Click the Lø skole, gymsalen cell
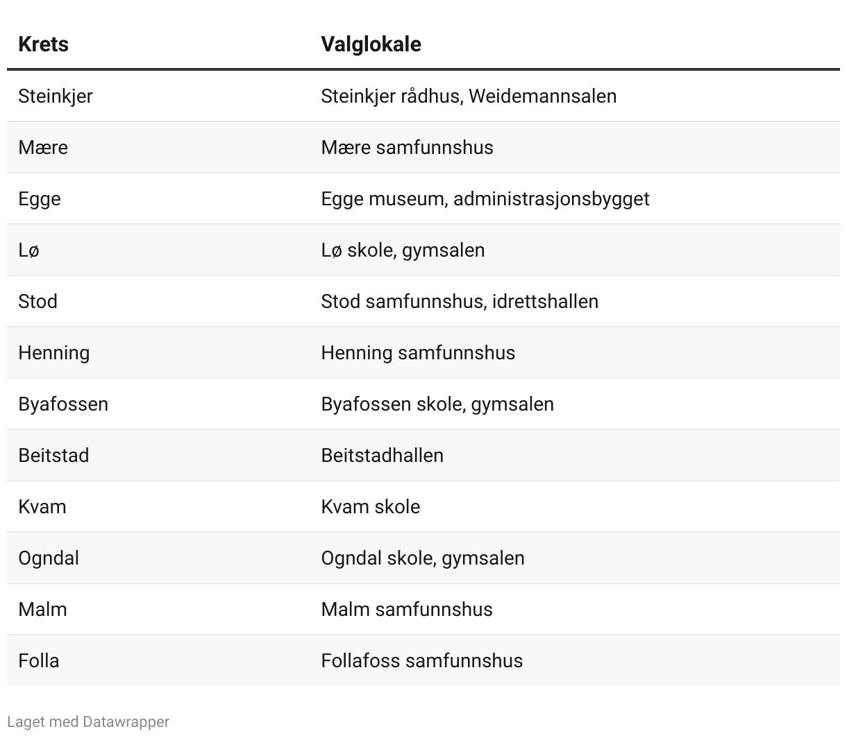Screen dimensions: 847x738 [403, 250]
